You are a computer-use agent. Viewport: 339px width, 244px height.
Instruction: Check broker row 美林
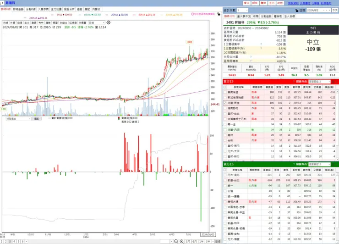[225, 135]
